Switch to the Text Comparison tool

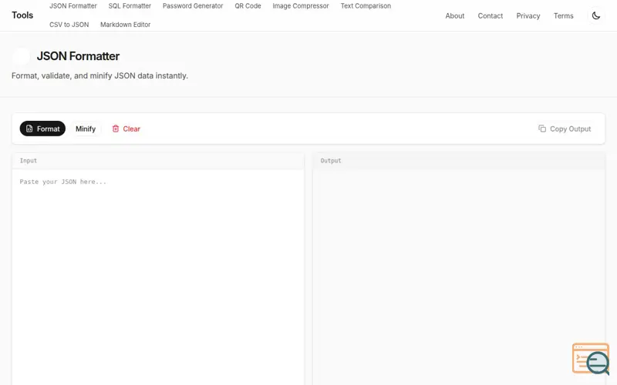(366, 6)
